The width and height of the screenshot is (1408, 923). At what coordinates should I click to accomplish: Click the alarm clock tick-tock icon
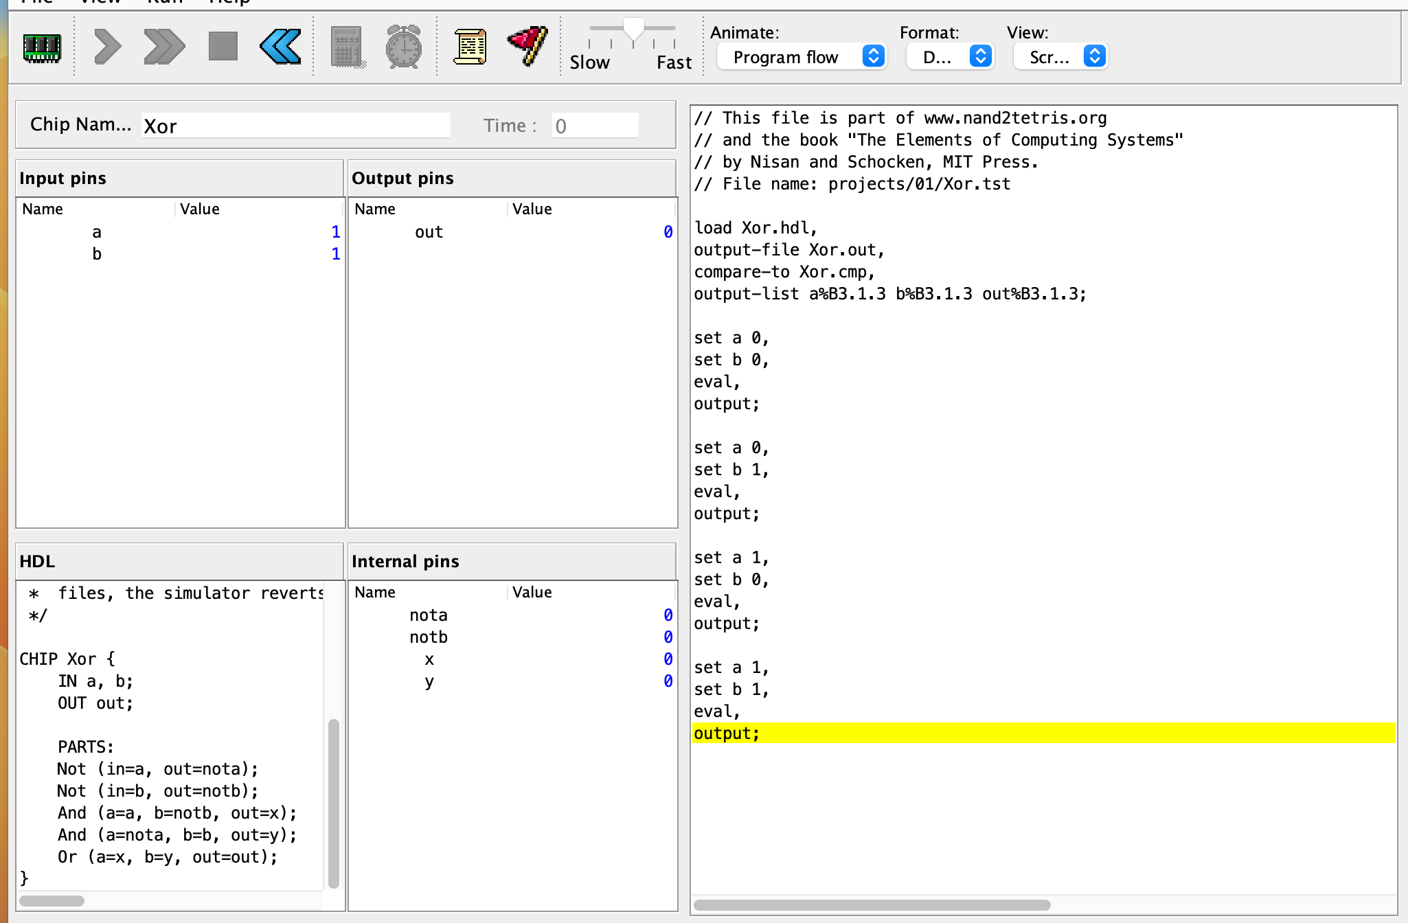click(404, 47)
